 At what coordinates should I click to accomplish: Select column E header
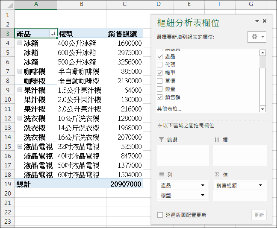[189, 5]
